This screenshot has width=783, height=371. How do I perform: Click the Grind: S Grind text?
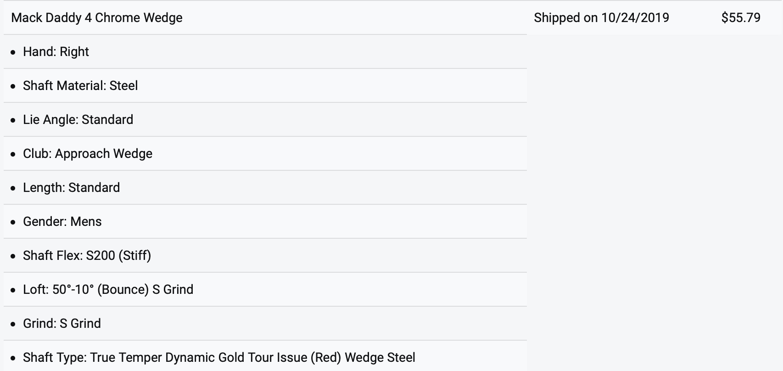click(x=62, y=324)
